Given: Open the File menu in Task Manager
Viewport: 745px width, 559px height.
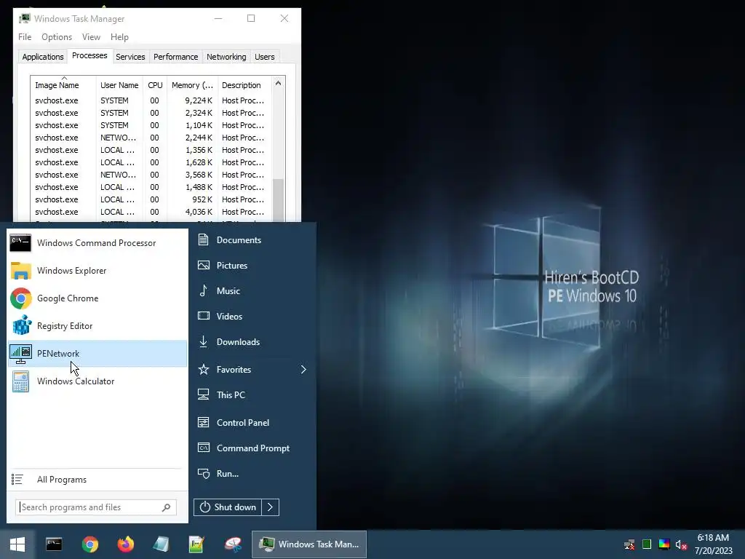Looking at the screenshot, I should [25, 37].
